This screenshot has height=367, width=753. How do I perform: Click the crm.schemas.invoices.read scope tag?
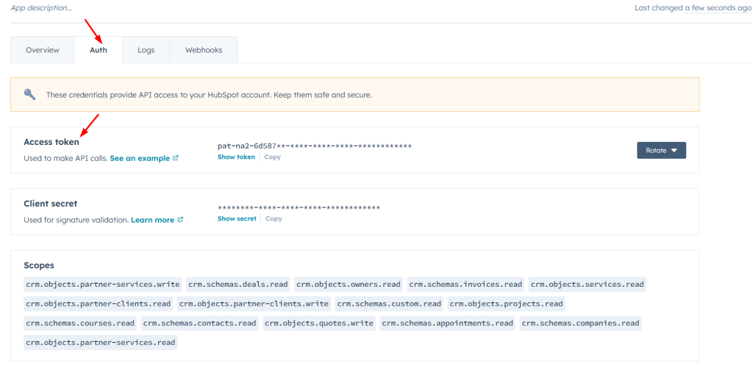(x=465, y=285)
